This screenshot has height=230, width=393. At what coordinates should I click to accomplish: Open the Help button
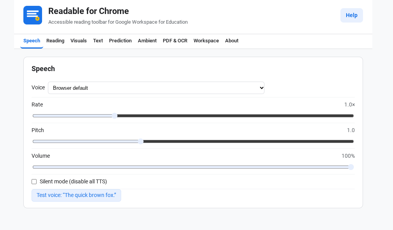coord(351,15)
